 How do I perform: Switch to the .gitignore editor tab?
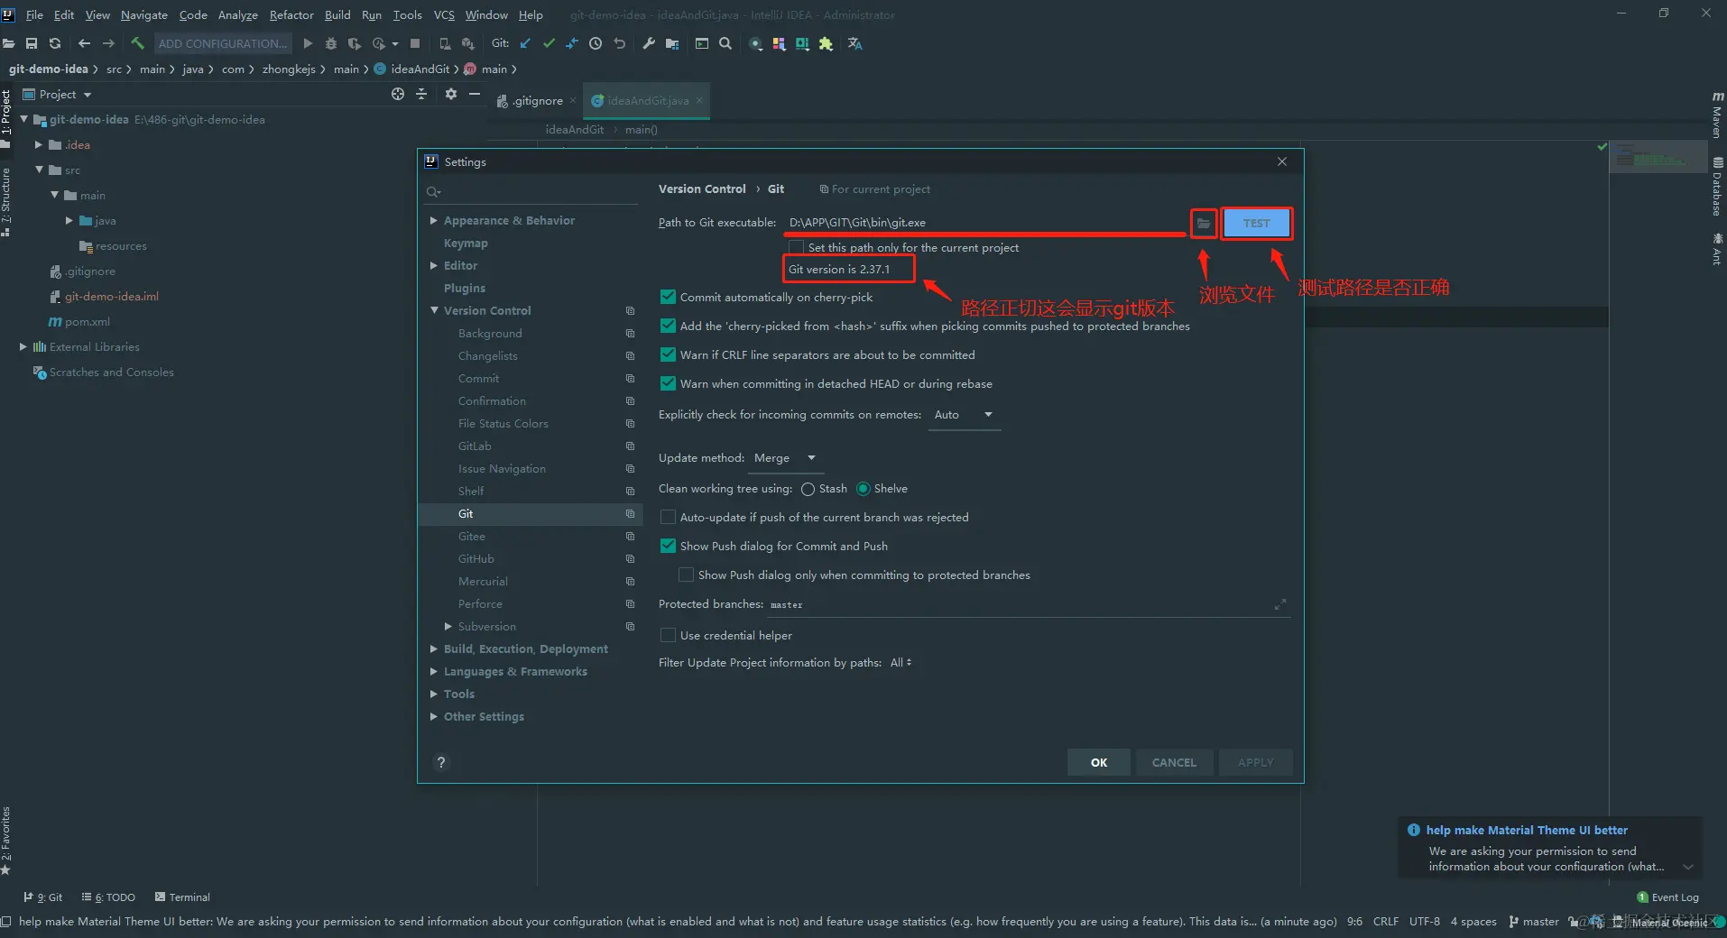[537, 101]
